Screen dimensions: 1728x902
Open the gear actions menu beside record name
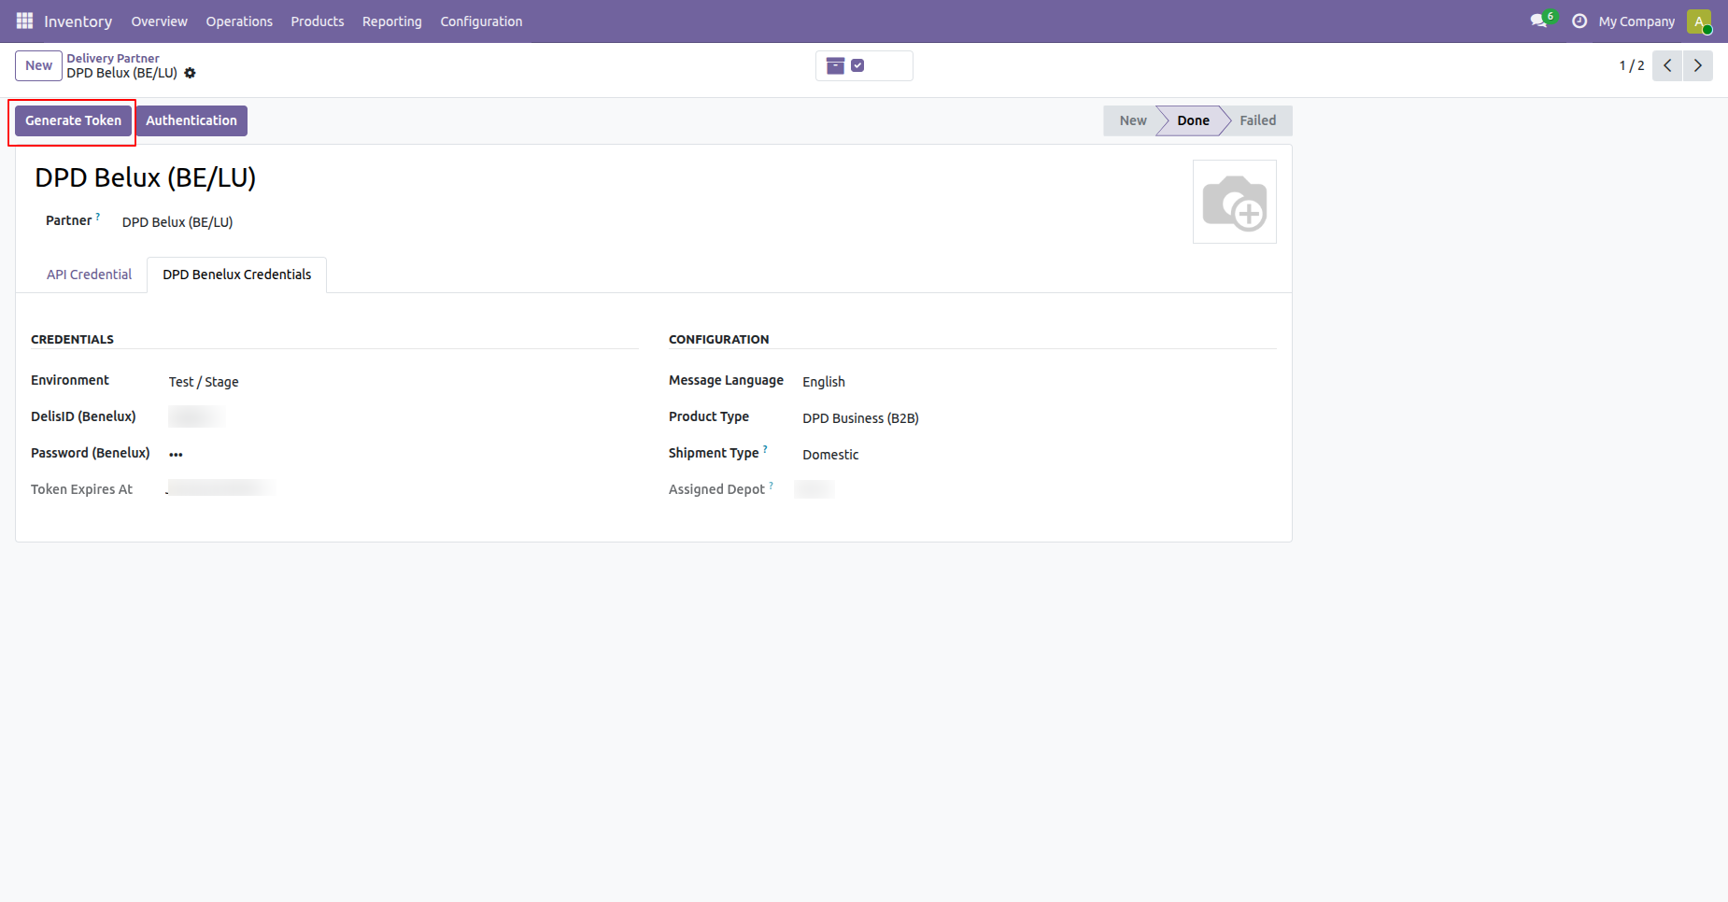point(191,73)
